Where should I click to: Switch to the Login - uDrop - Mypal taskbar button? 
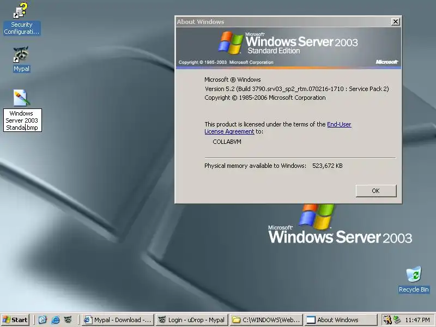click(192, 320)
